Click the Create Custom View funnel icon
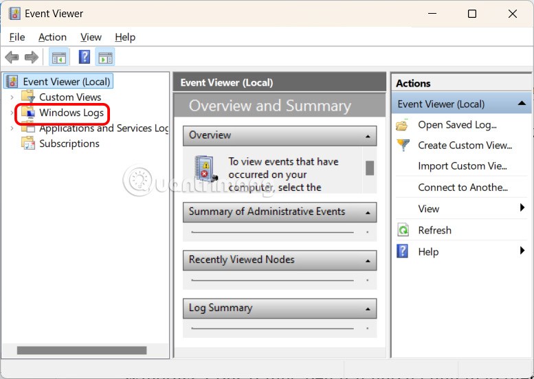Image resolution: width=534 pixels, height=379 pixels. point(403,146)
